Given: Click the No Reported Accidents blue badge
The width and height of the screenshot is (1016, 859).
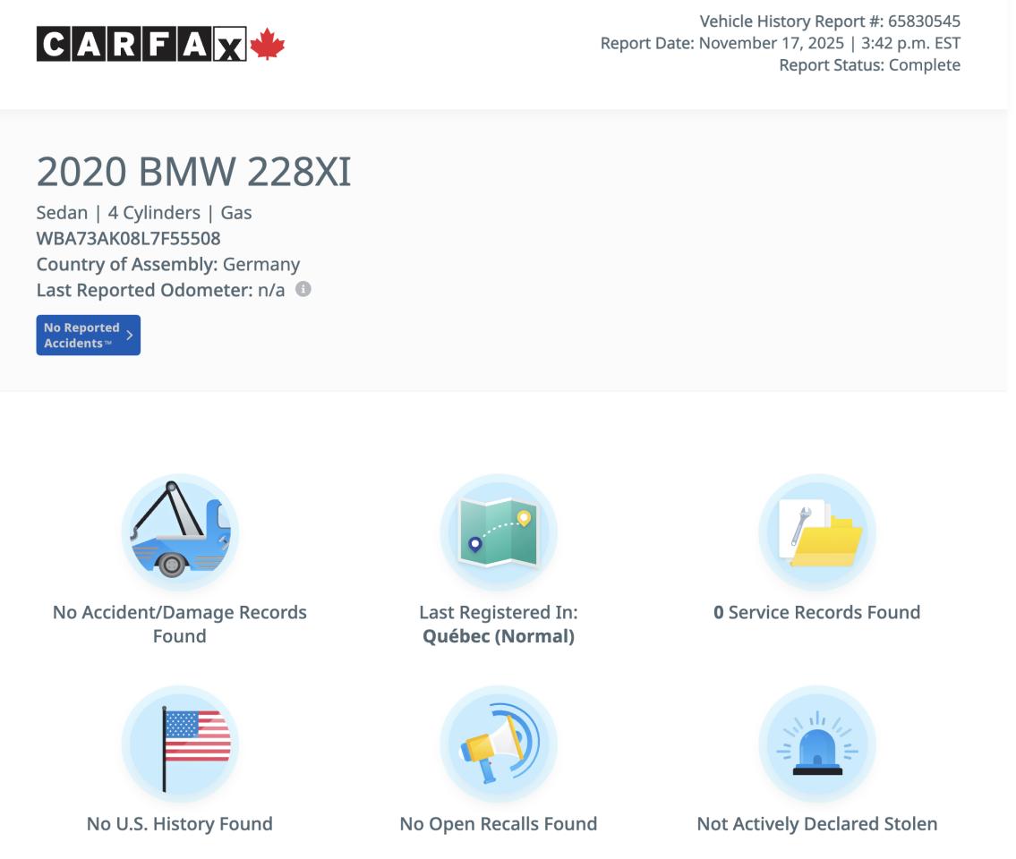Looking at the screenshot, I should pyautogui.click(x=87, y=334).
